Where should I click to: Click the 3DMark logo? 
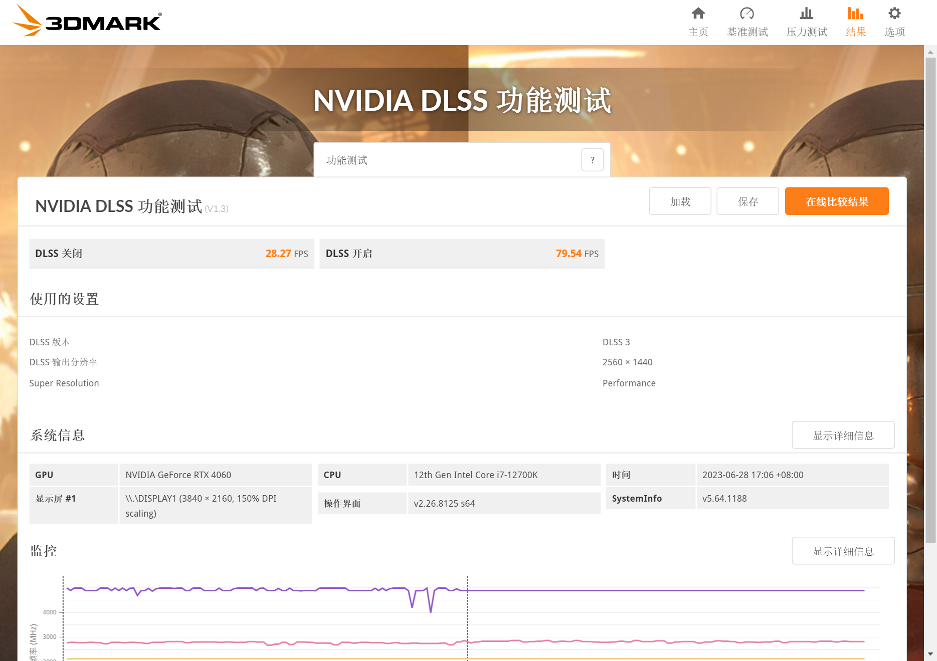[87, 21]
